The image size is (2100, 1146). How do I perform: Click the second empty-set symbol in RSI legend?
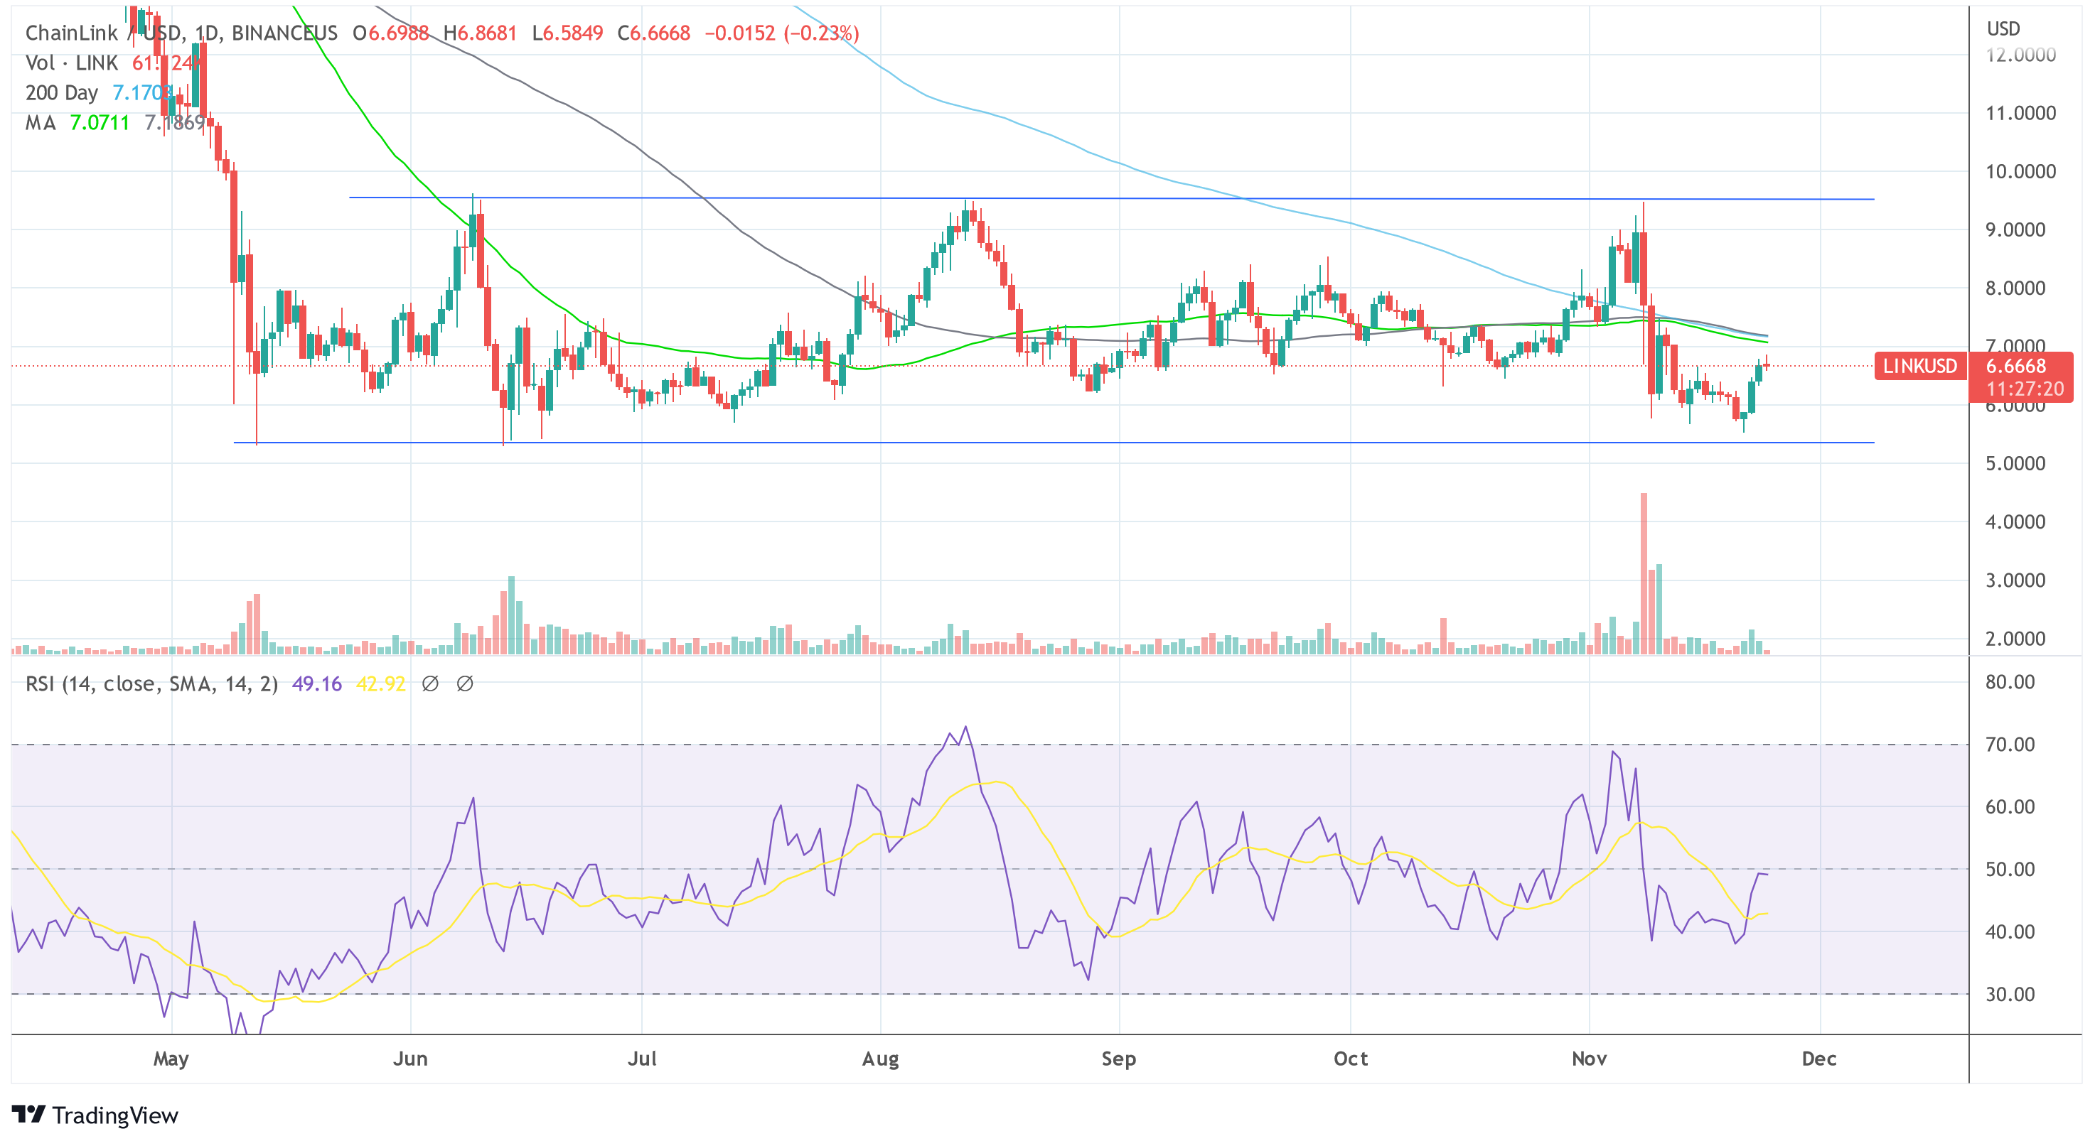(465, 684)
